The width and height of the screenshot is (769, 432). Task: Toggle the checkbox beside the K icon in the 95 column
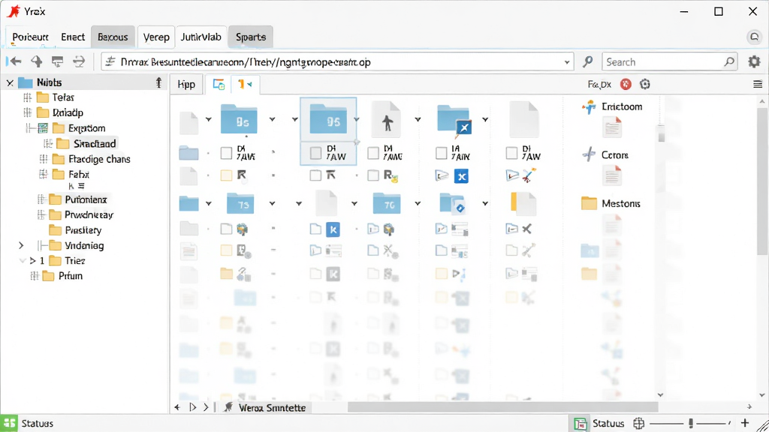[x=316, y=229]
